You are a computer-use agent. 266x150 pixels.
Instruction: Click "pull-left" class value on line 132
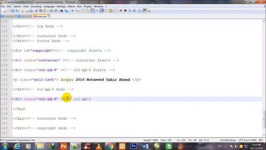coord(44,80)
